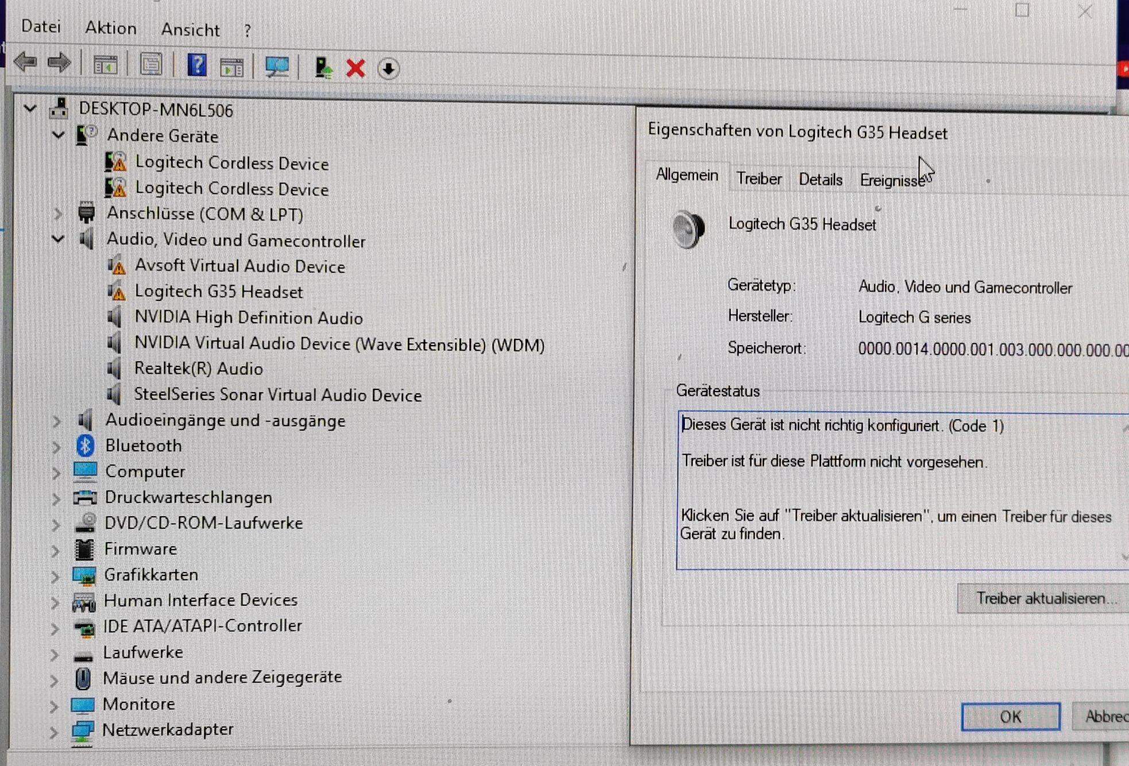Switch to the Details tab

(x=821, y=180)
